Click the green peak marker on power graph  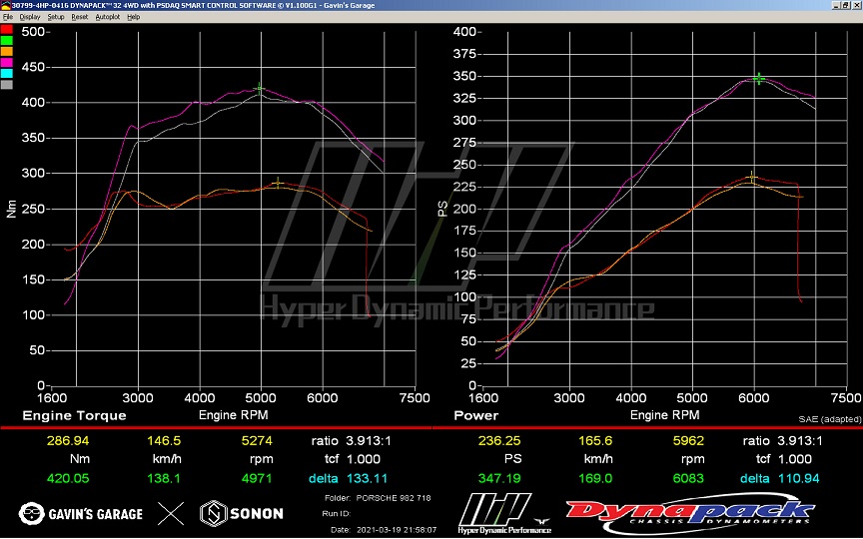(759, 78)
